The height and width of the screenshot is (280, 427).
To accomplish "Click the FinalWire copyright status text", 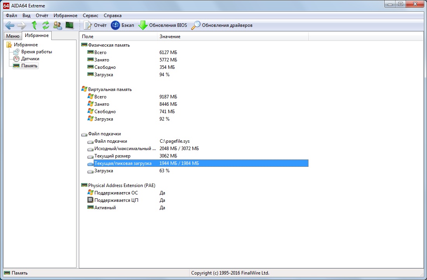I will [x=230, y=273].
